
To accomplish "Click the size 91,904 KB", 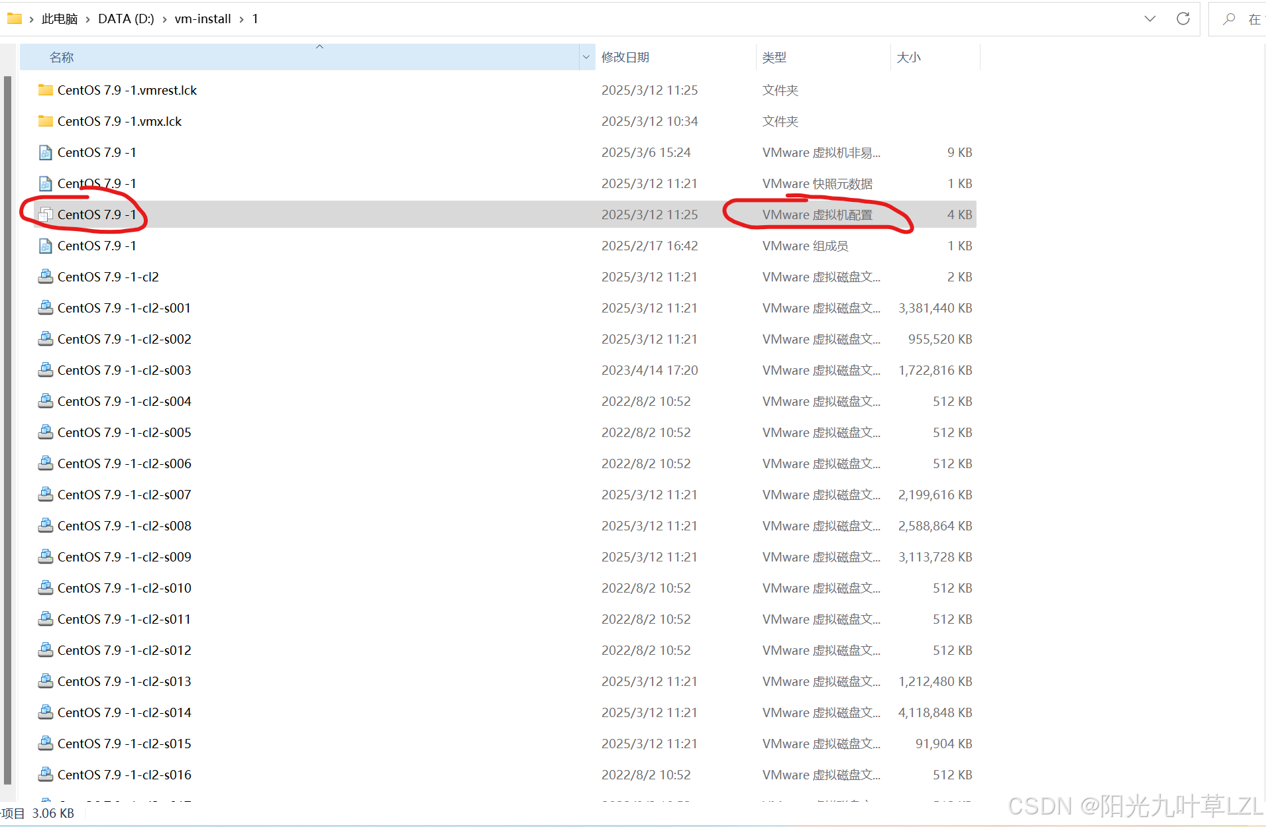I will [x=944, y=744].
